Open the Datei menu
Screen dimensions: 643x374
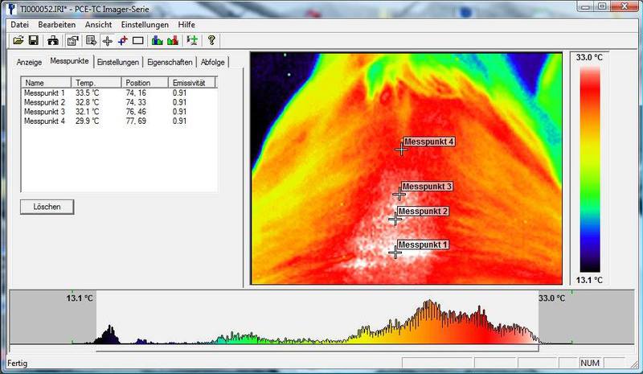[x=19, y=24]
